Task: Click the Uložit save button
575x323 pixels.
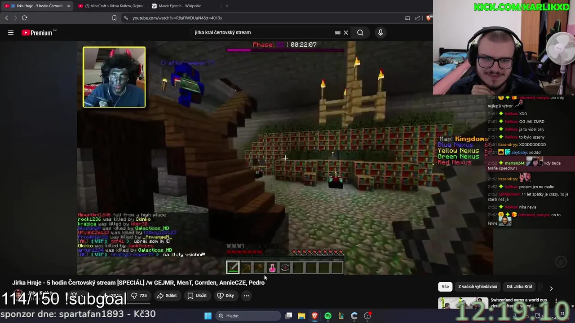Action: 197,296
